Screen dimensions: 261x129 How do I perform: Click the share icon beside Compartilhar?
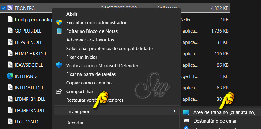pos(59,92)
